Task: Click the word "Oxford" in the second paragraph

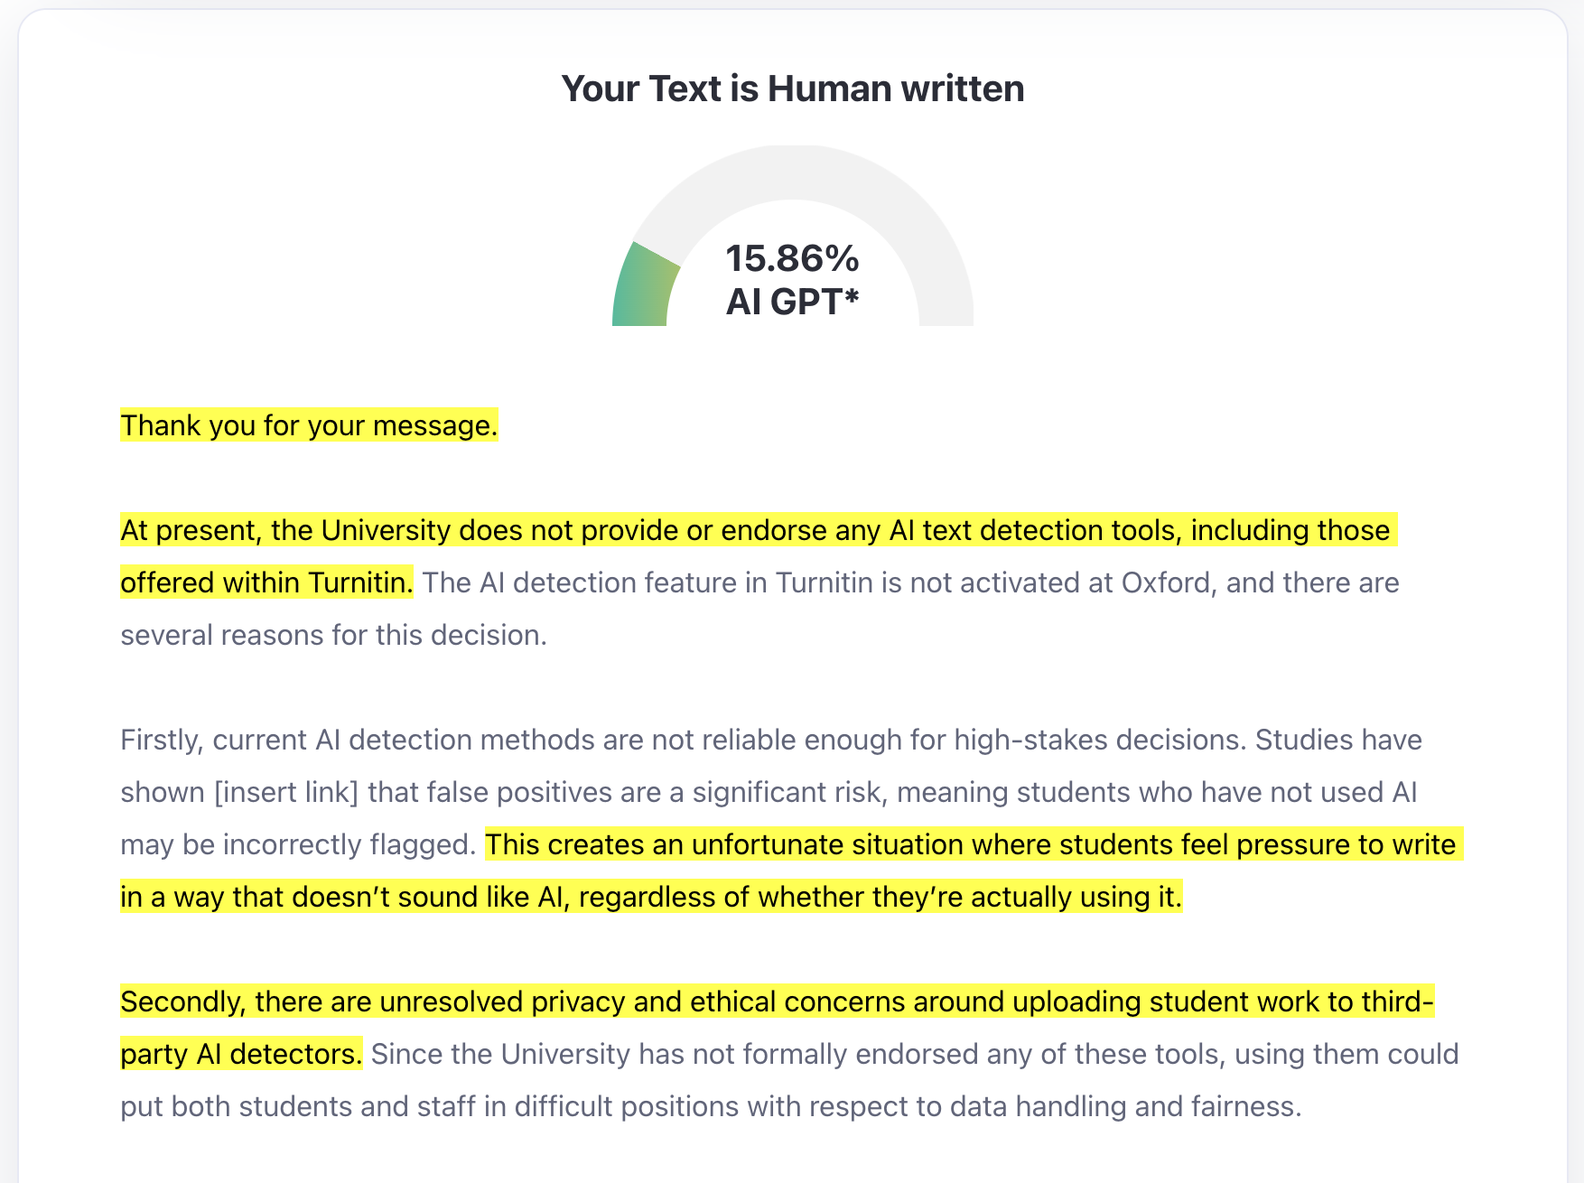Action: click(1165, 582)
